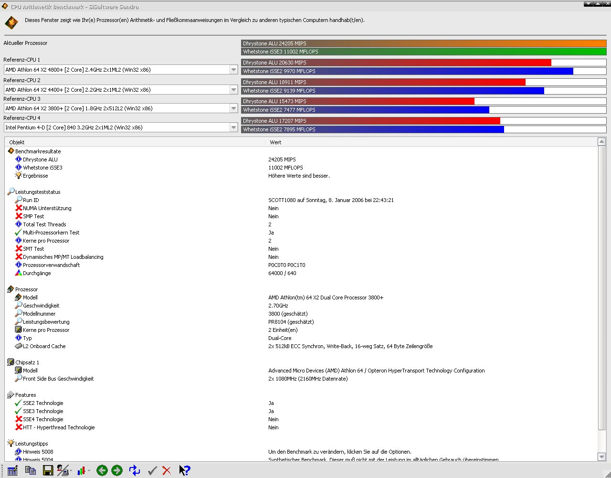Click the title bar roll-down arrow button
Screen dimensions: 611x478
[x=588, y=4]
